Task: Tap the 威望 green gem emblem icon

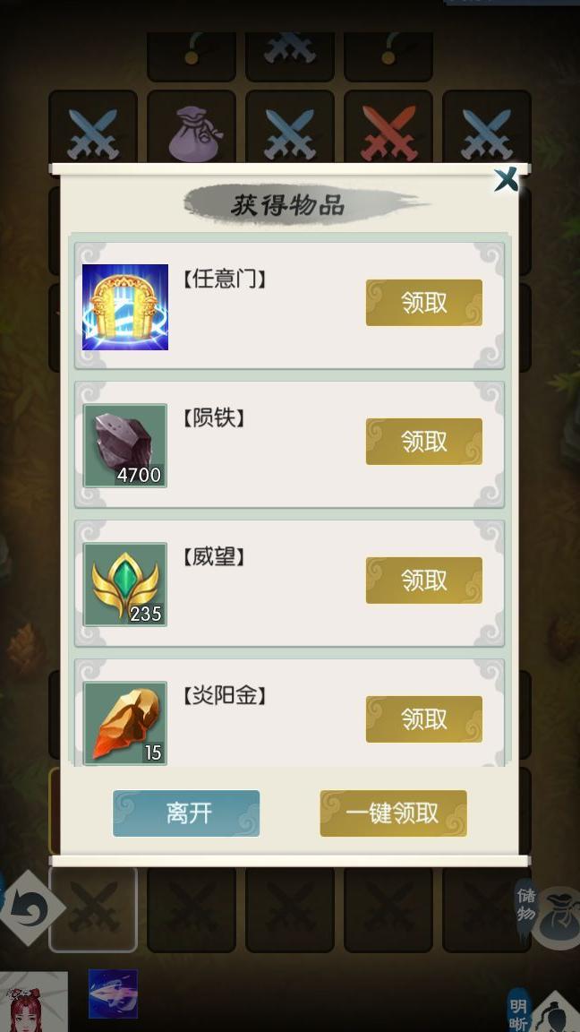Action: tap(125, 584)
